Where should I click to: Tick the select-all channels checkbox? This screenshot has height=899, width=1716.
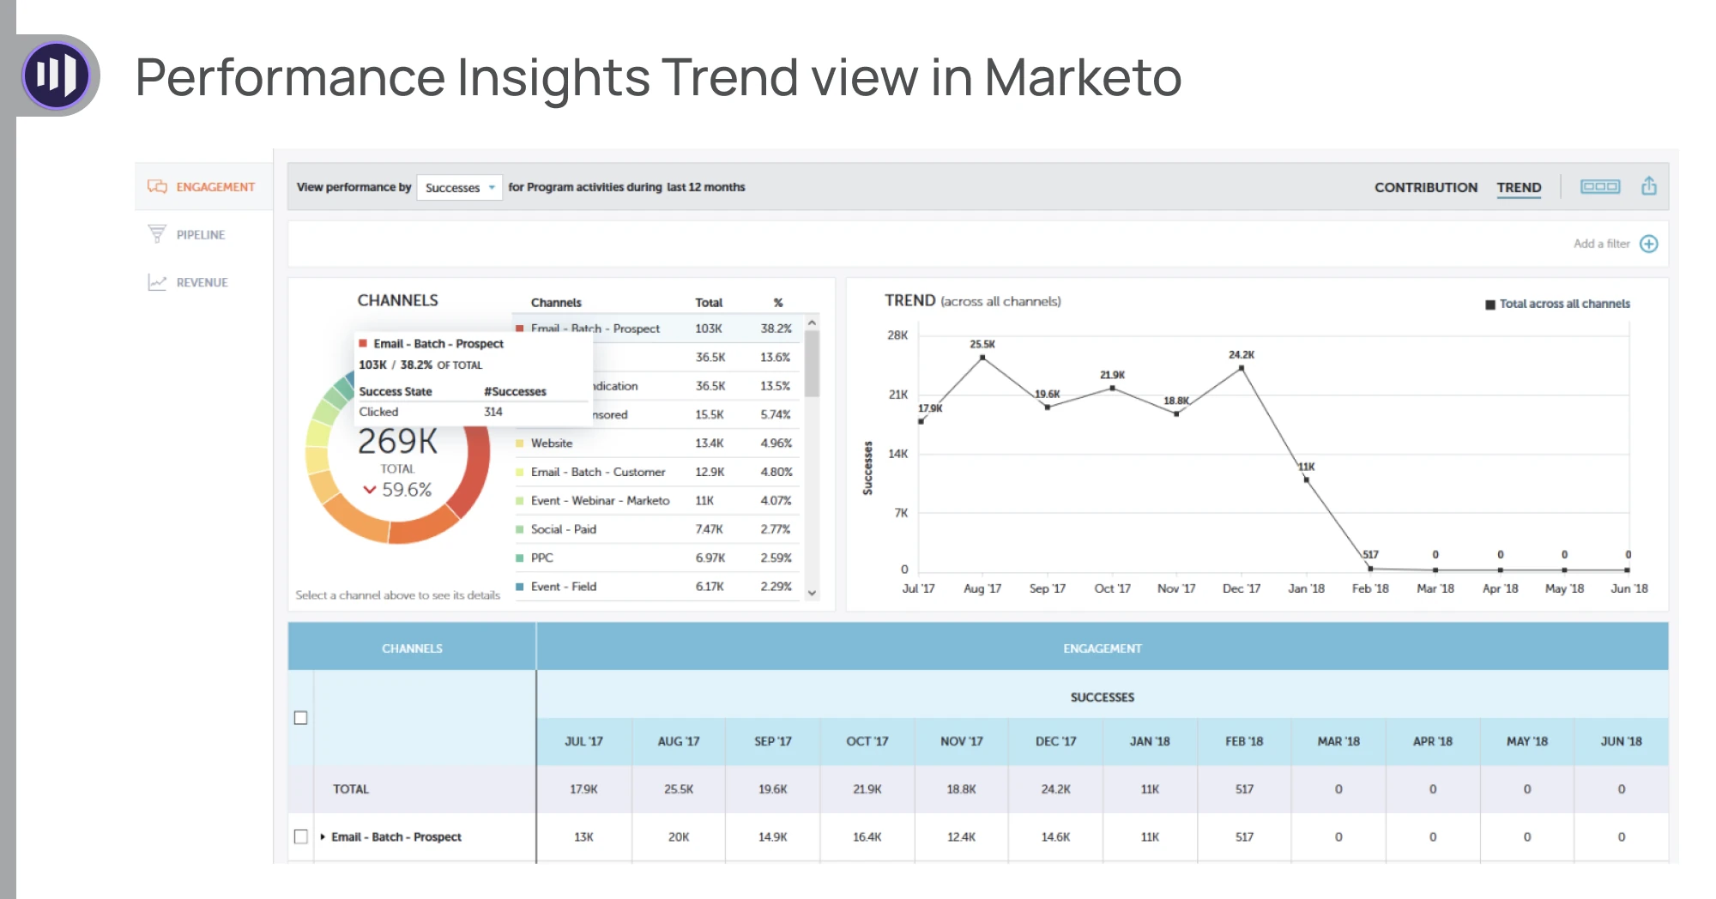[300, 717]
